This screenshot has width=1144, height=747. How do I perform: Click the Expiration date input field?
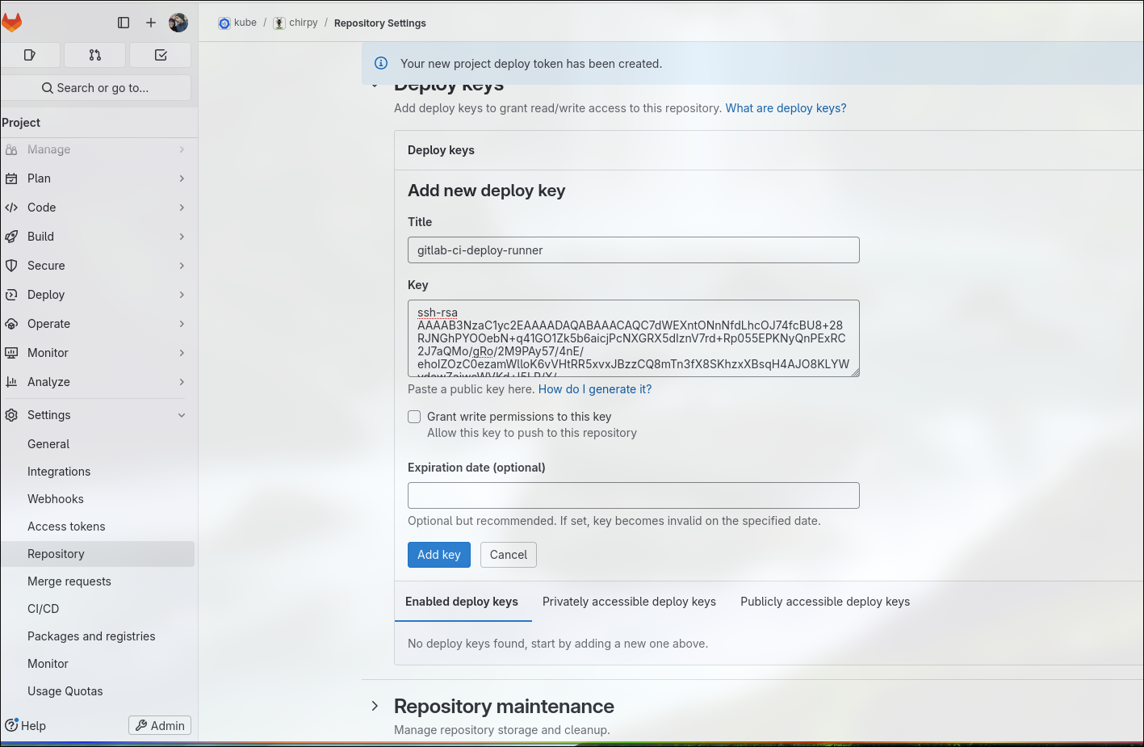pyautogui.click(x=633, y=495)
